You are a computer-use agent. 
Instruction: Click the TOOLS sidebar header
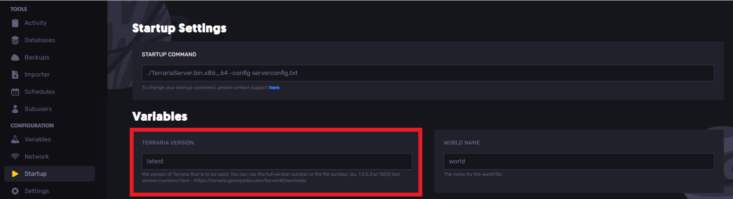(19, 9)
